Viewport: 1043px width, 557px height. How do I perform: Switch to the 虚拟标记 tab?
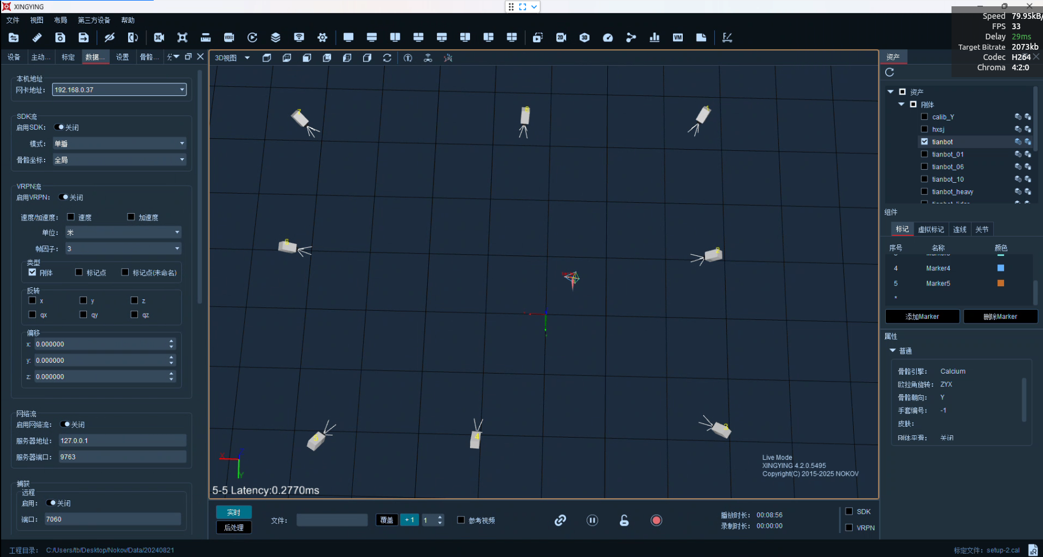(x=931, y=229)
